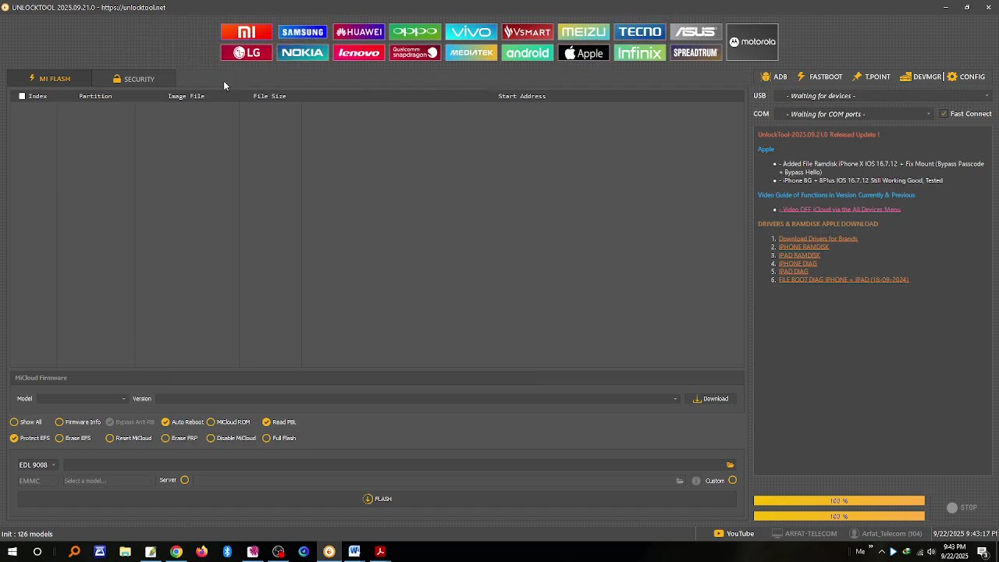Enable the Erase FRP option

point(180,439)
